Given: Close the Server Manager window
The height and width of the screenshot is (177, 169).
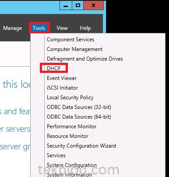Looking at the screenshot, I should click(x=93, y=6).
